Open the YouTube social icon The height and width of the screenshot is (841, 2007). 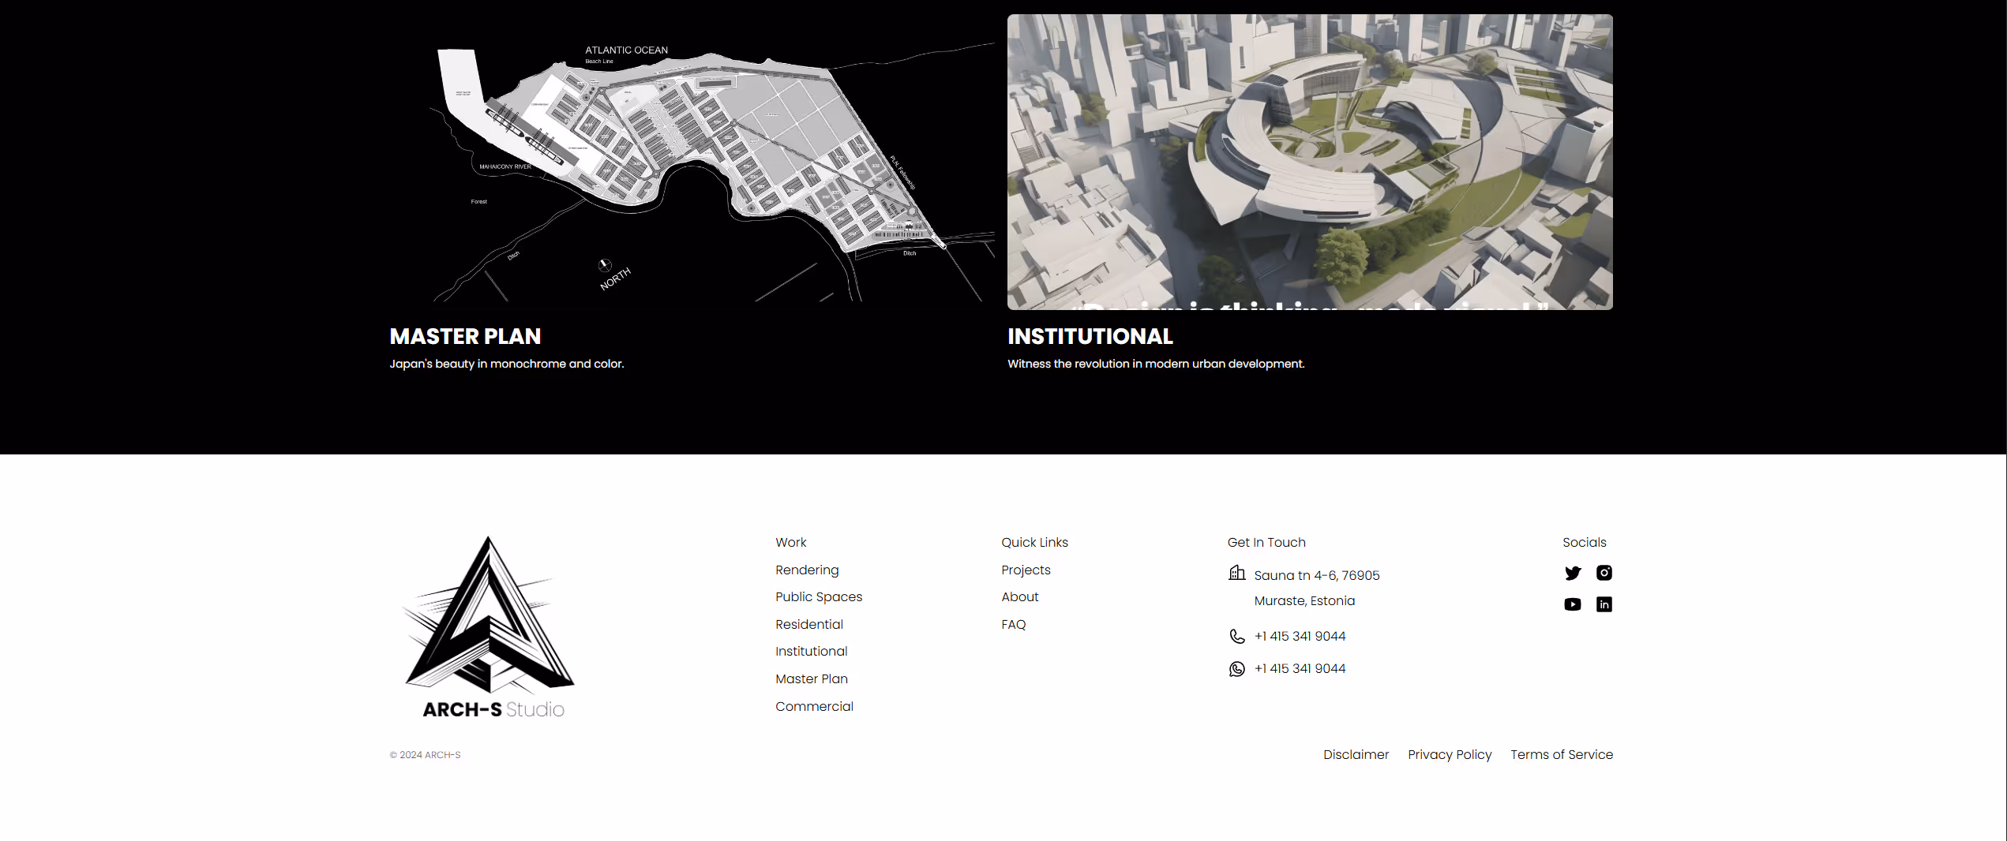pos(1572,604)
